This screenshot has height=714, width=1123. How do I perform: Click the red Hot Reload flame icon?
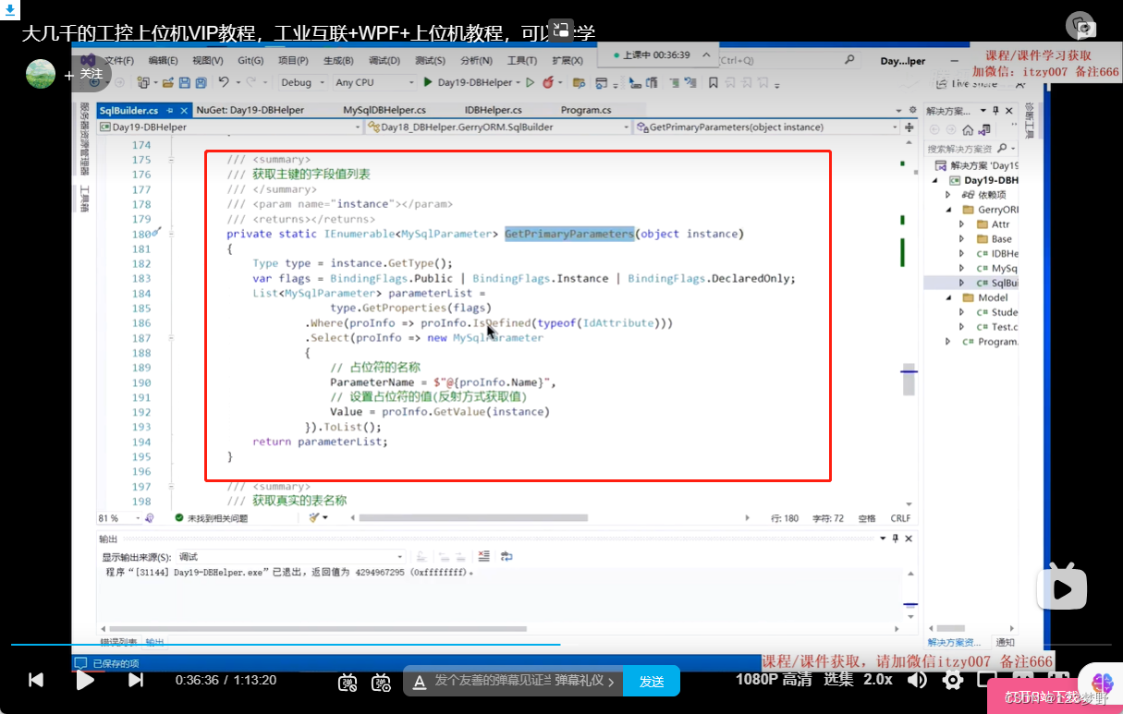coord(548,82)
